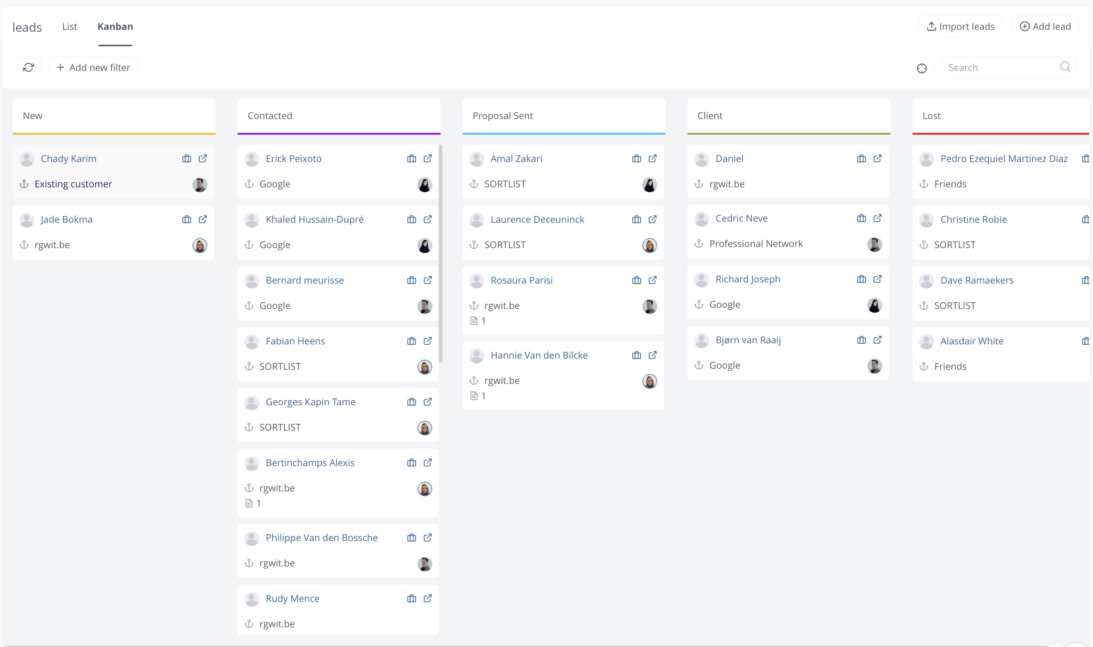Click into the Search input field
Screen dimensions: 1093x647
click(x=1008, y=68)
